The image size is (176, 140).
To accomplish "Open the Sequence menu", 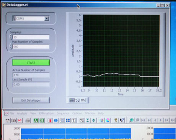I will 63,114.
